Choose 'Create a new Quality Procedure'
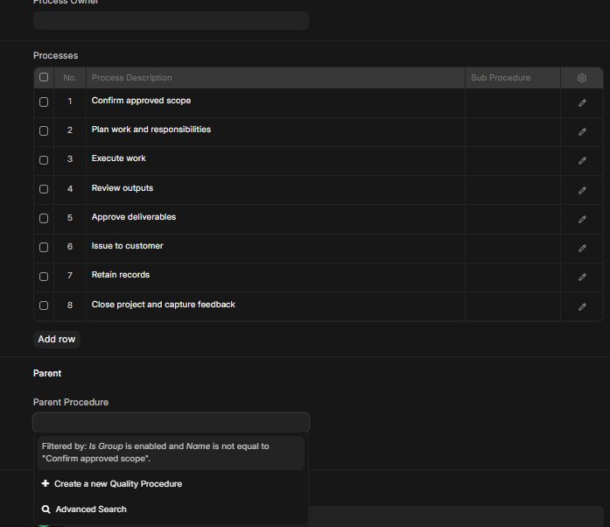 [x=118, y=484]
